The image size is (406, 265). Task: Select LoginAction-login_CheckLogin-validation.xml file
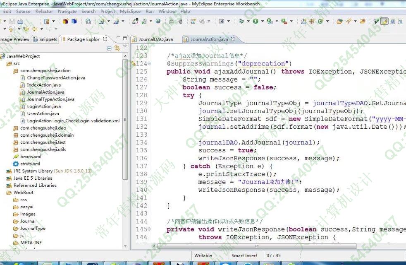tap(73, 121)
